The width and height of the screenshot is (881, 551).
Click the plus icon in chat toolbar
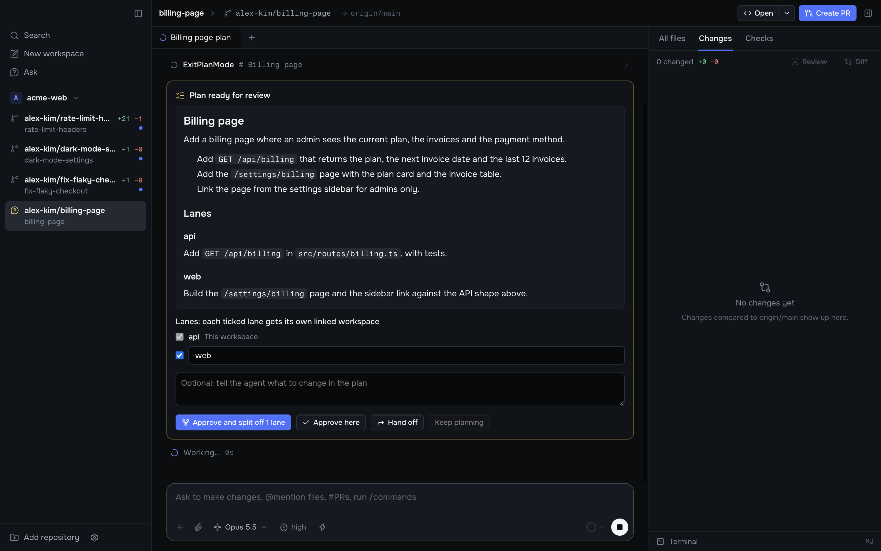point(180,527)
